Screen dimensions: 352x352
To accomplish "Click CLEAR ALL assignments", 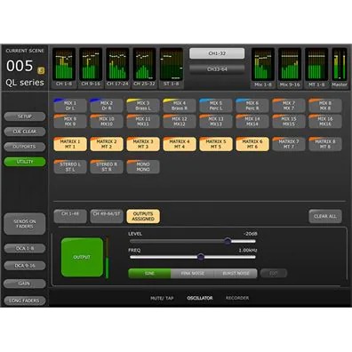I will point(325,216).
